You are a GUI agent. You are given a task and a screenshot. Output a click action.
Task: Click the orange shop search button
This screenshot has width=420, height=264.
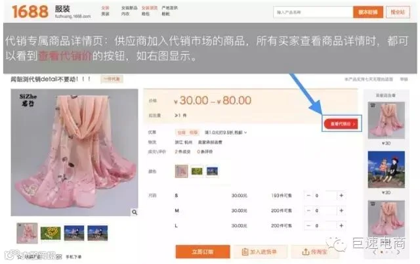tap(367, 12)
